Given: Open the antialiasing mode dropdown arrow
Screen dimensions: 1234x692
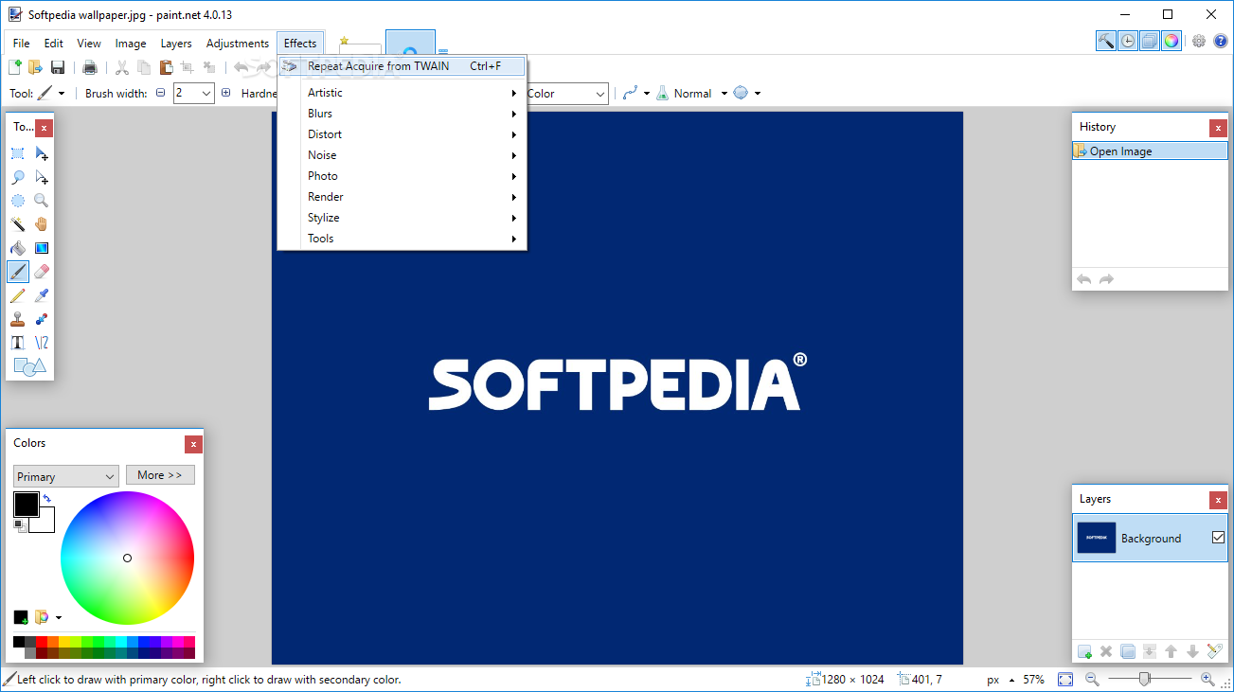Looking at the screenshot, I should (648, 93).
